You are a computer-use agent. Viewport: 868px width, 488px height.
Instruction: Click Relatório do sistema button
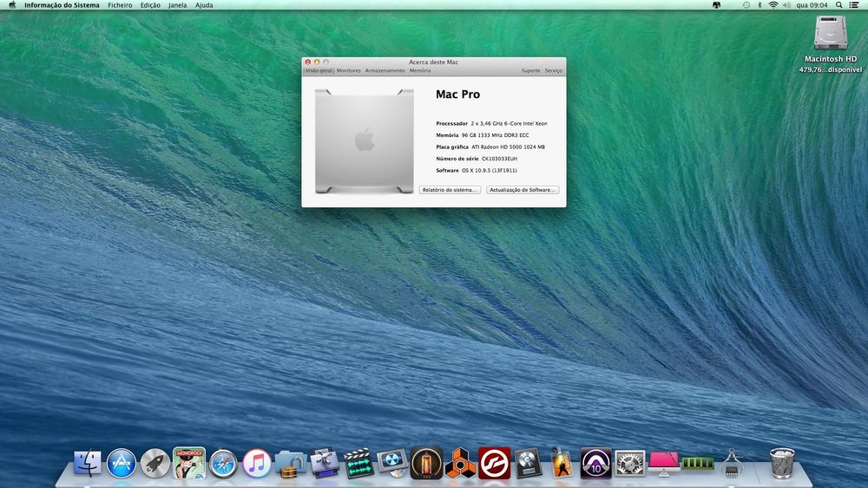tap(450, 190)
